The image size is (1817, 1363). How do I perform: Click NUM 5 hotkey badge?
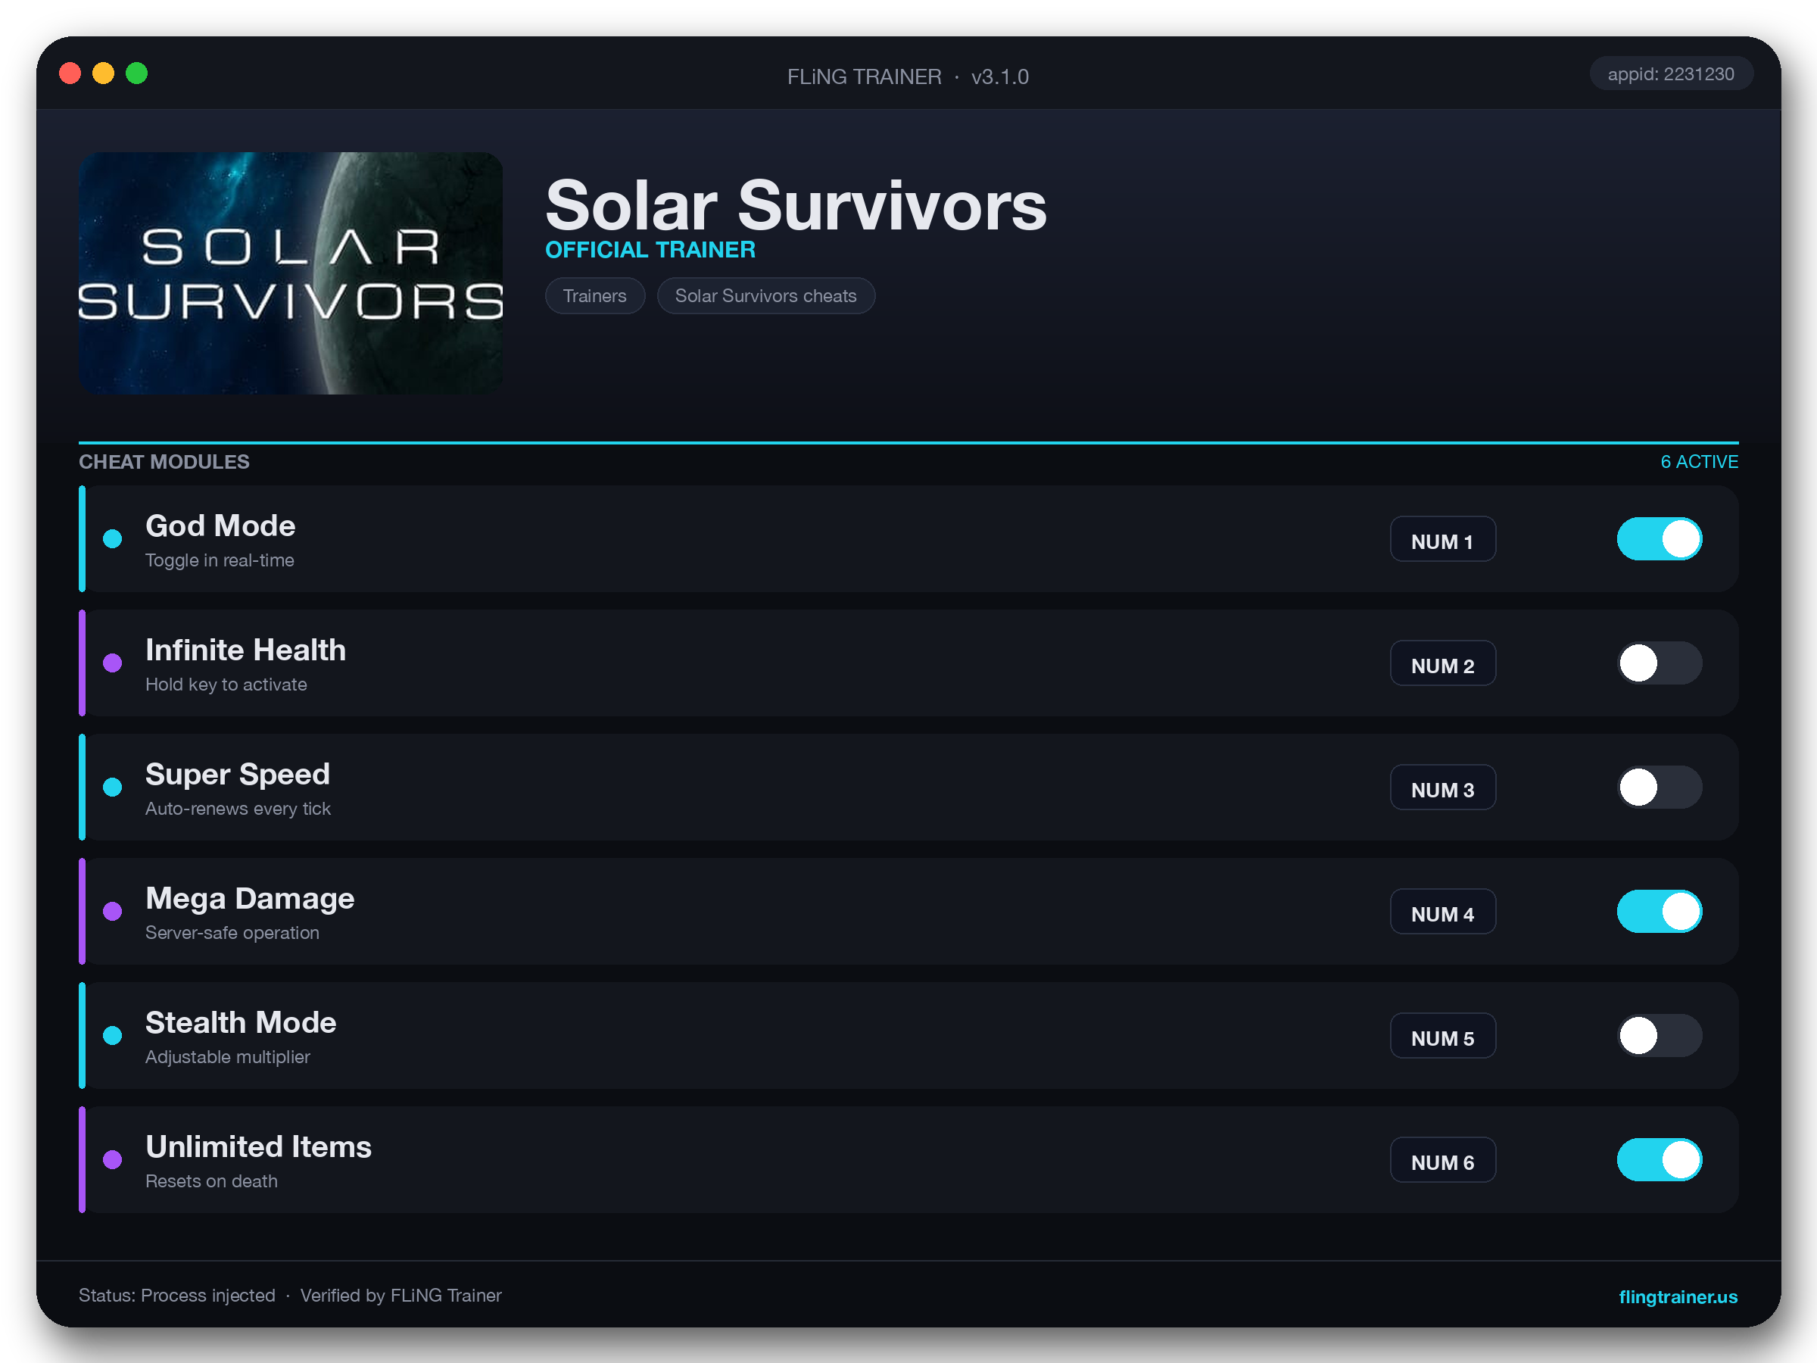1442,1035
